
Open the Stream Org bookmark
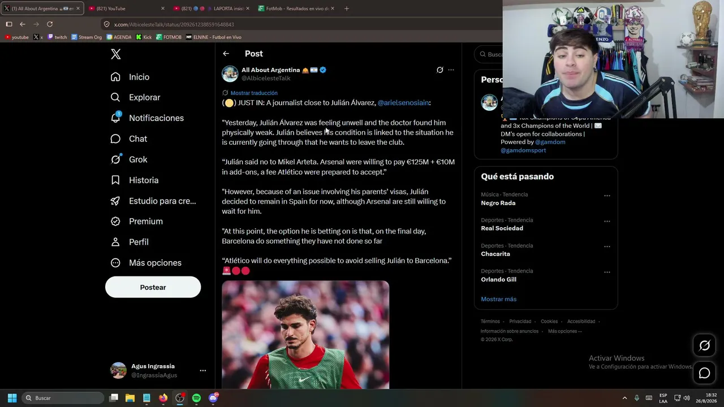click(87, 37)
